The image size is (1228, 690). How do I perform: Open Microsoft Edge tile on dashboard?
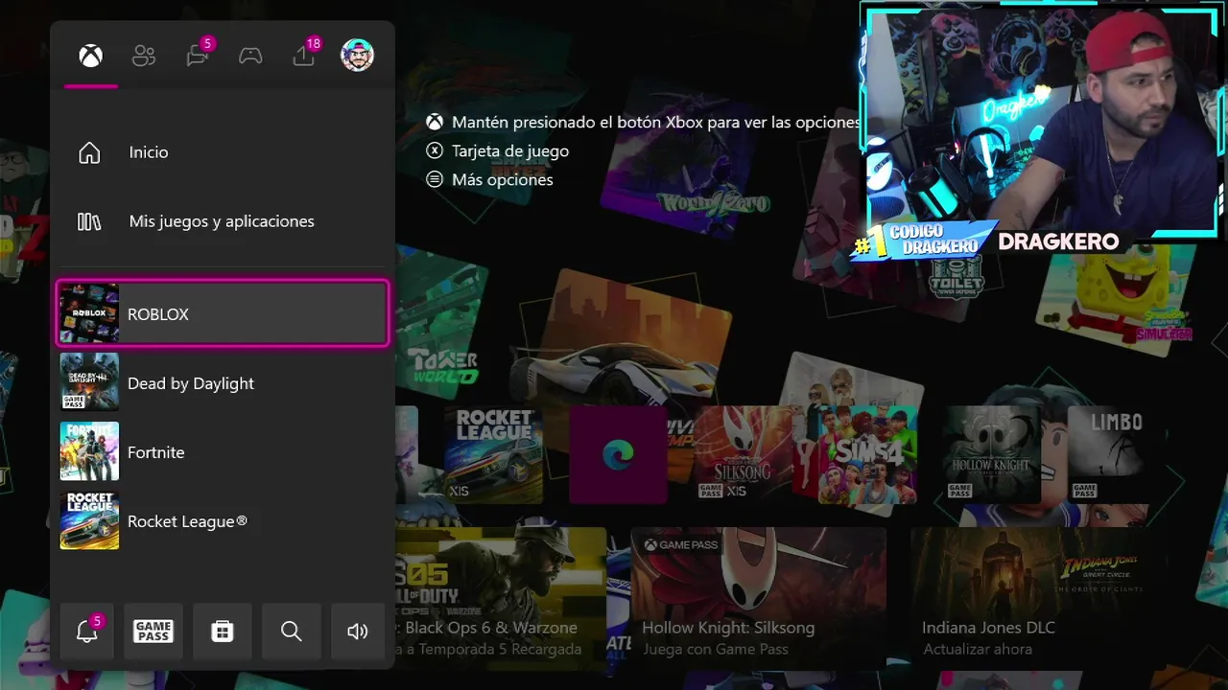pos(618,455)
